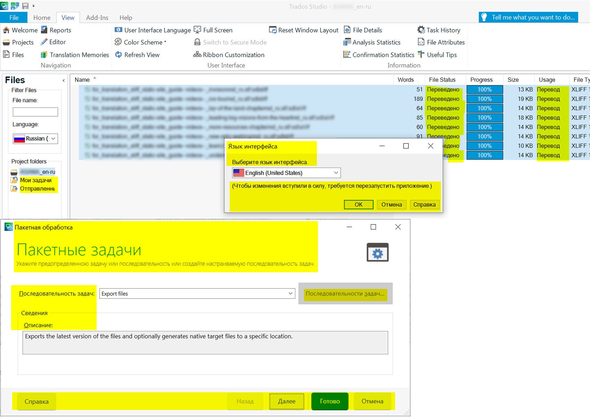Click progress bar of 85-word file
This screenshot has height=419, width=590.
(x=485, y=118)
